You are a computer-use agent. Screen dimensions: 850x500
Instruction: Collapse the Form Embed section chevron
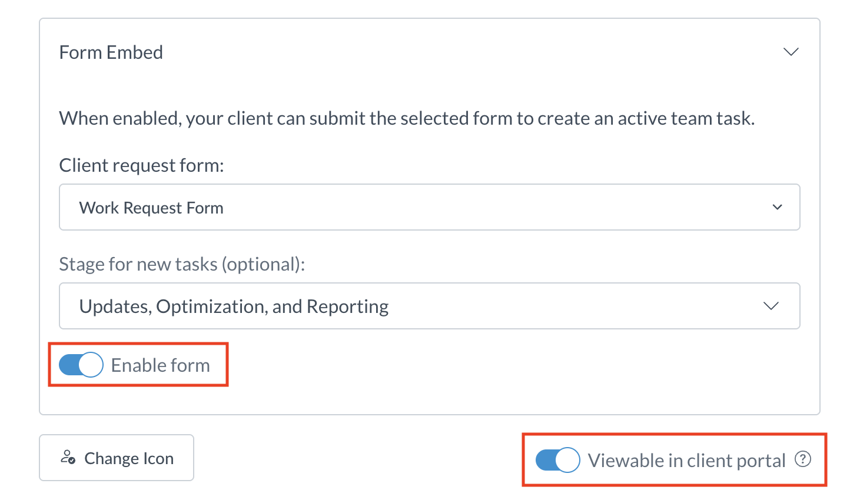(791, 52)
